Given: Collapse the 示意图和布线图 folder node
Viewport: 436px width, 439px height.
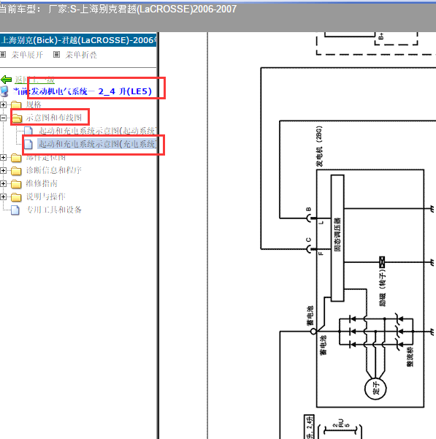Looking at the screenshot, I should pos(3,118).
